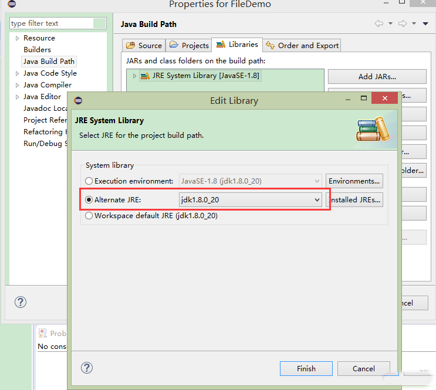The width and height of the screenshot is (436, 390).
Task: Open the Alternate JRE jdk1.8.0_20 dropdown
Action: point(250,200)
